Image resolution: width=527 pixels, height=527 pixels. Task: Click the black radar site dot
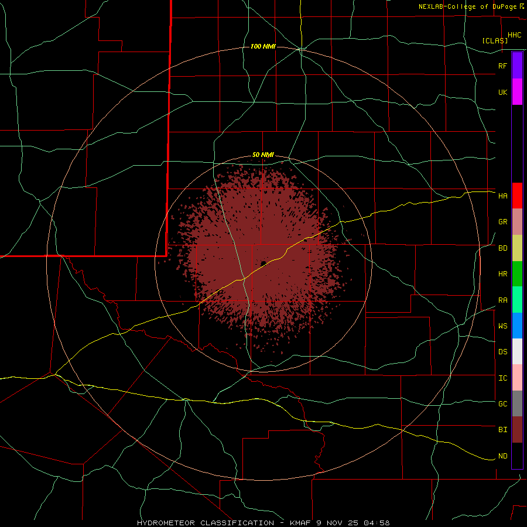pyautogui.click(x=263, y=263)
